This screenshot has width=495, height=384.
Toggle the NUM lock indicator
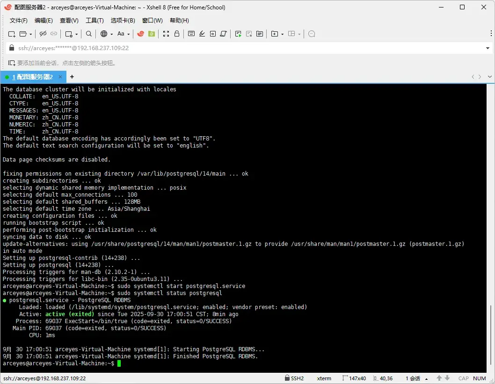479,378
